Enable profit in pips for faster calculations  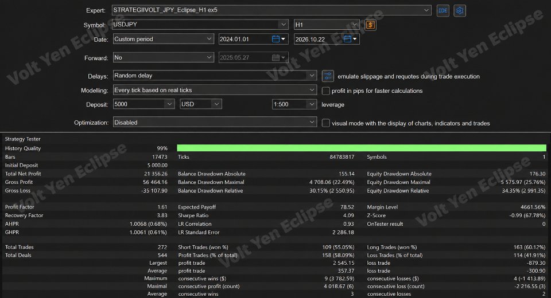click(x=326, y=91)
